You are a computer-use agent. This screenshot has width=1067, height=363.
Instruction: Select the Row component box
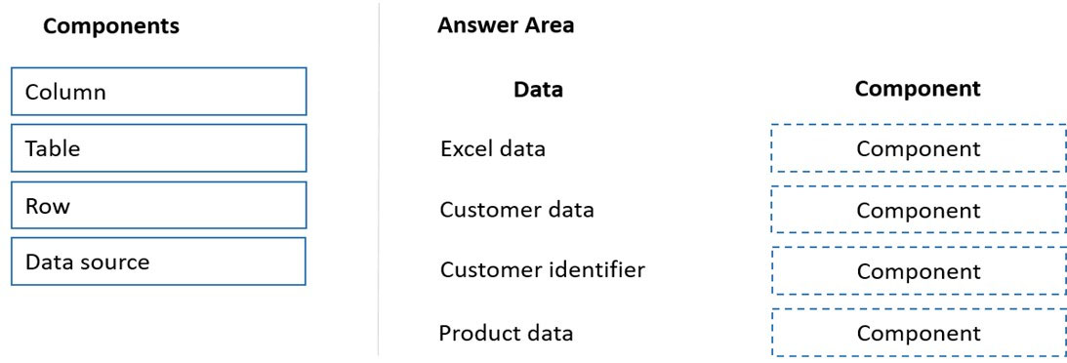158,205
